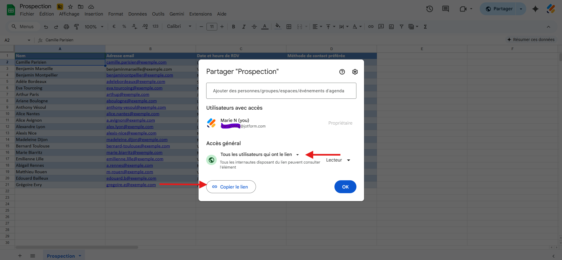562x260 pixels.
Task: Select the Prospection sheet tab
Action: pyautogui.click(x=61, y=256)
